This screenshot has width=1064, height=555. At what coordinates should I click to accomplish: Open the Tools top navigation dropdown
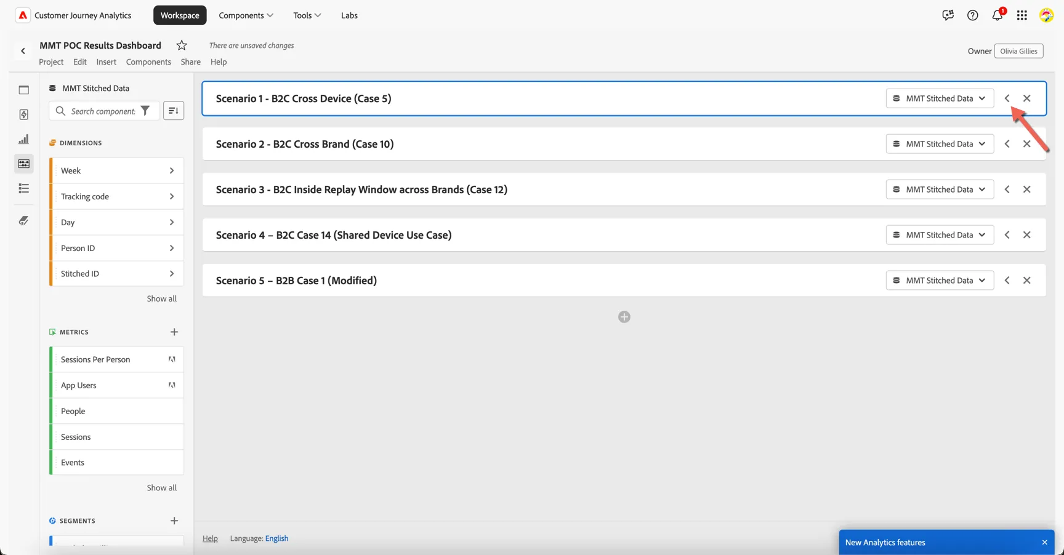point(307,15)
